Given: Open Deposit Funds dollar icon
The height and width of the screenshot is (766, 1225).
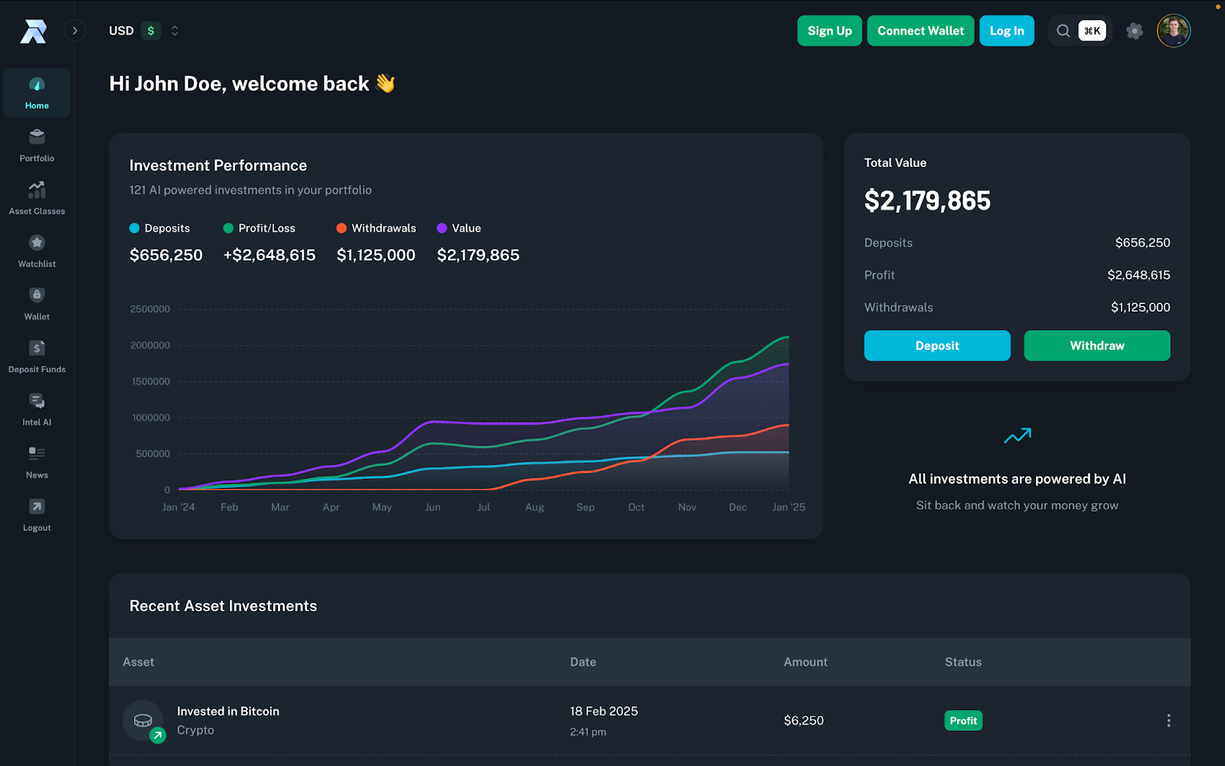Looking at the screenshot, I should [x=37, y=349].
